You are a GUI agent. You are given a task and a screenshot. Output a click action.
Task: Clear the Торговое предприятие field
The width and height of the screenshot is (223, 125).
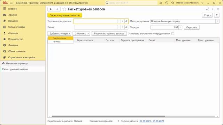pyautogui.click(x=122, y=21)
